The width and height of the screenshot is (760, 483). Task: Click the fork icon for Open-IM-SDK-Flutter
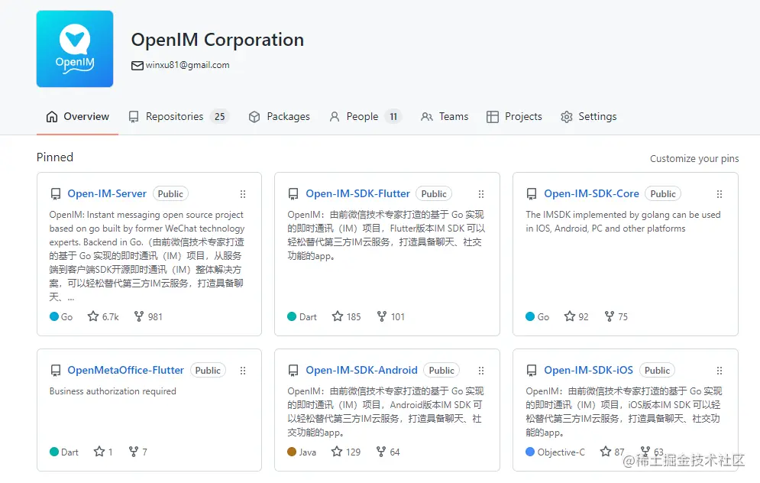[x=382, y=316]
